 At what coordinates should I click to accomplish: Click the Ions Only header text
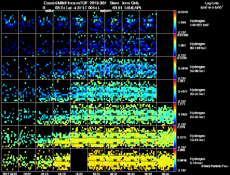[x=131, y=3]
